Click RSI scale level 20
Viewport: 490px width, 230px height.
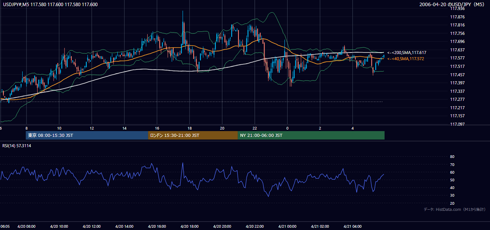tap(452, 203)
